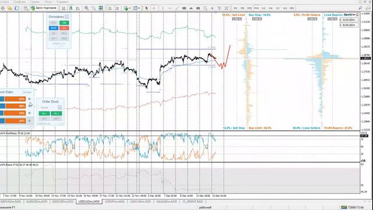Open chart templates dropdown arrow
This screenshot has width=373, height=210.
coord(139,8)
